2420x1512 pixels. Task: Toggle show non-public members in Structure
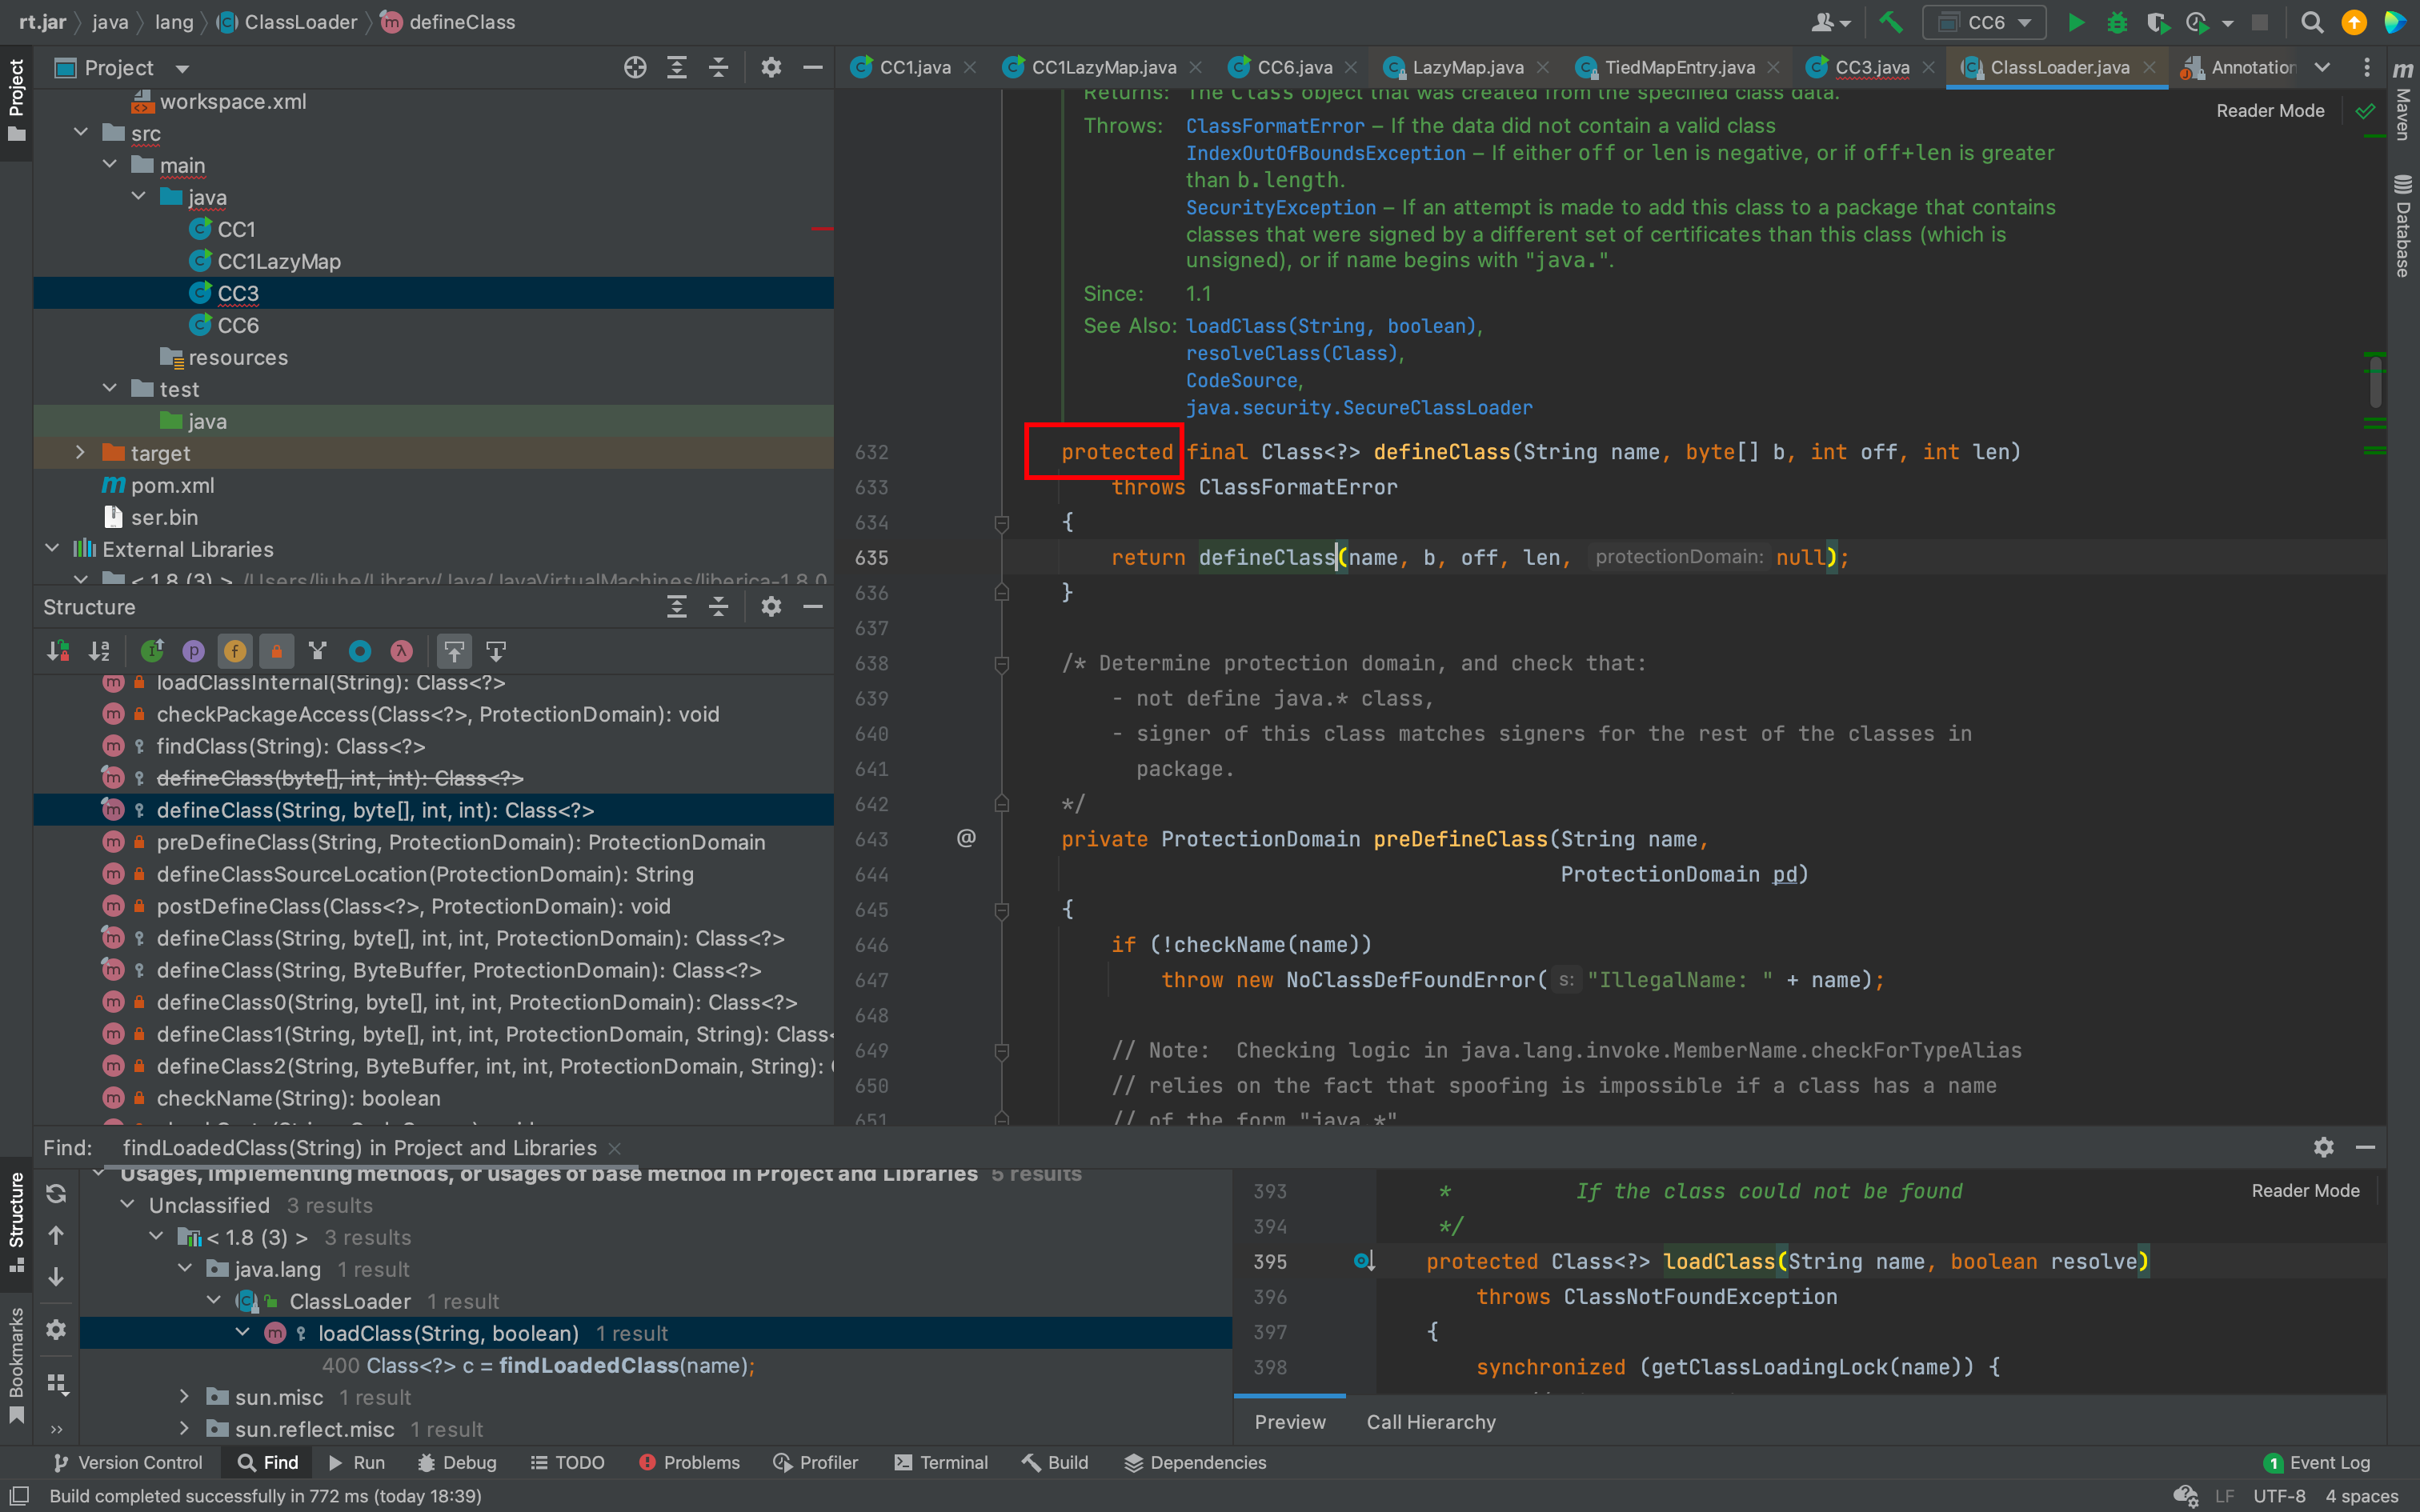(x=277, y=652)
